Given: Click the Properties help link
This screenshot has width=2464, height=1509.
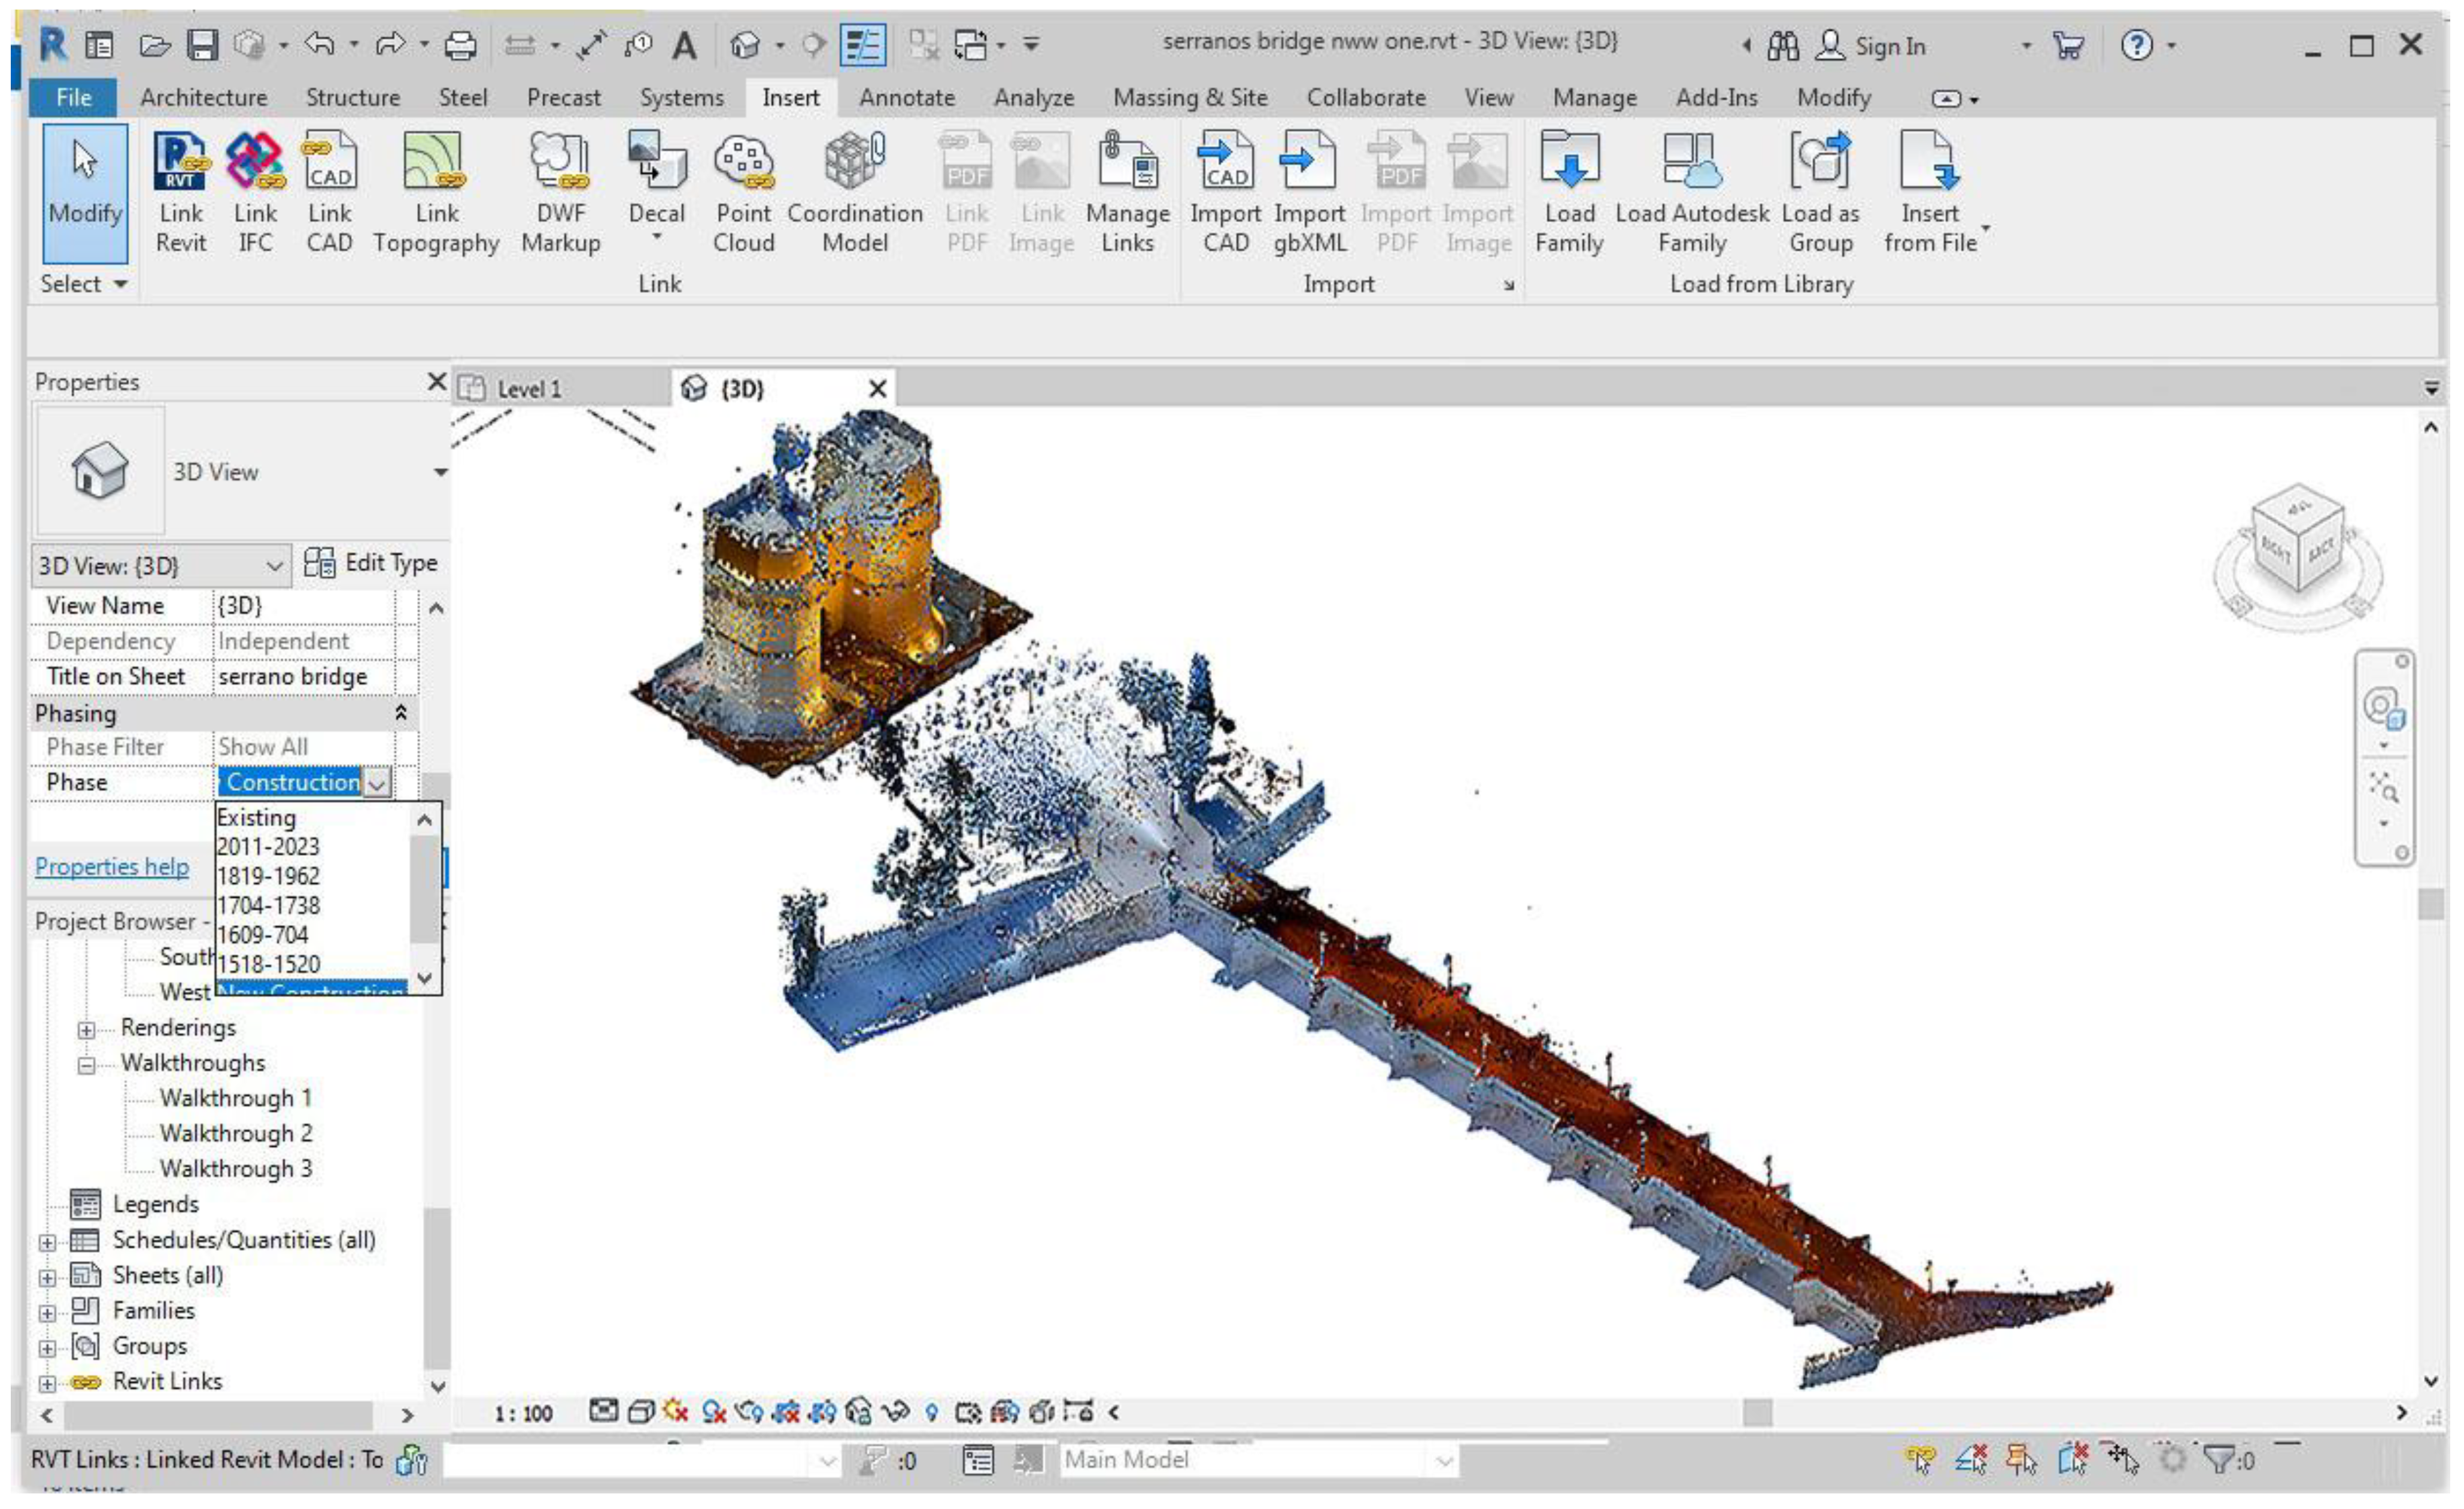Looking at the screenshot, I should point(111,866).
